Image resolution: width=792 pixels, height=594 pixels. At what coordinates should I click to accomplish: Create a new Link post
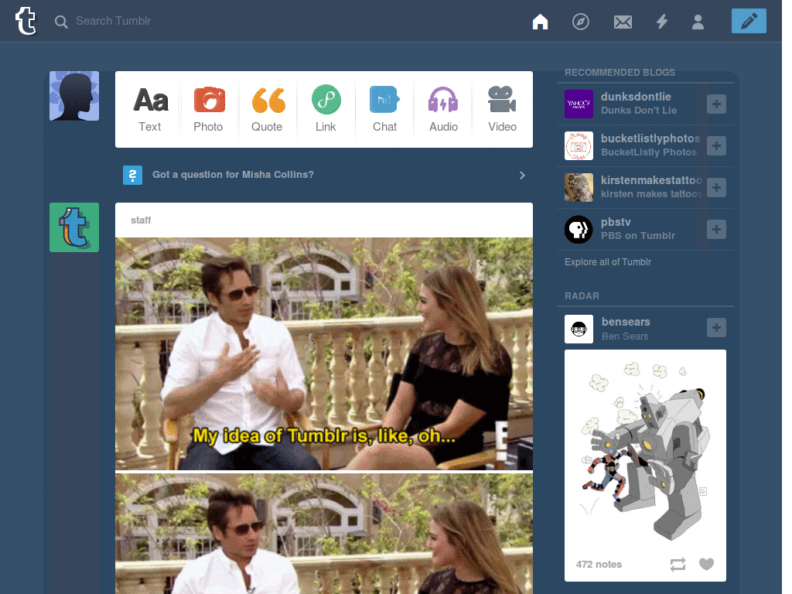pyautogui.click(x=326, y=109)
